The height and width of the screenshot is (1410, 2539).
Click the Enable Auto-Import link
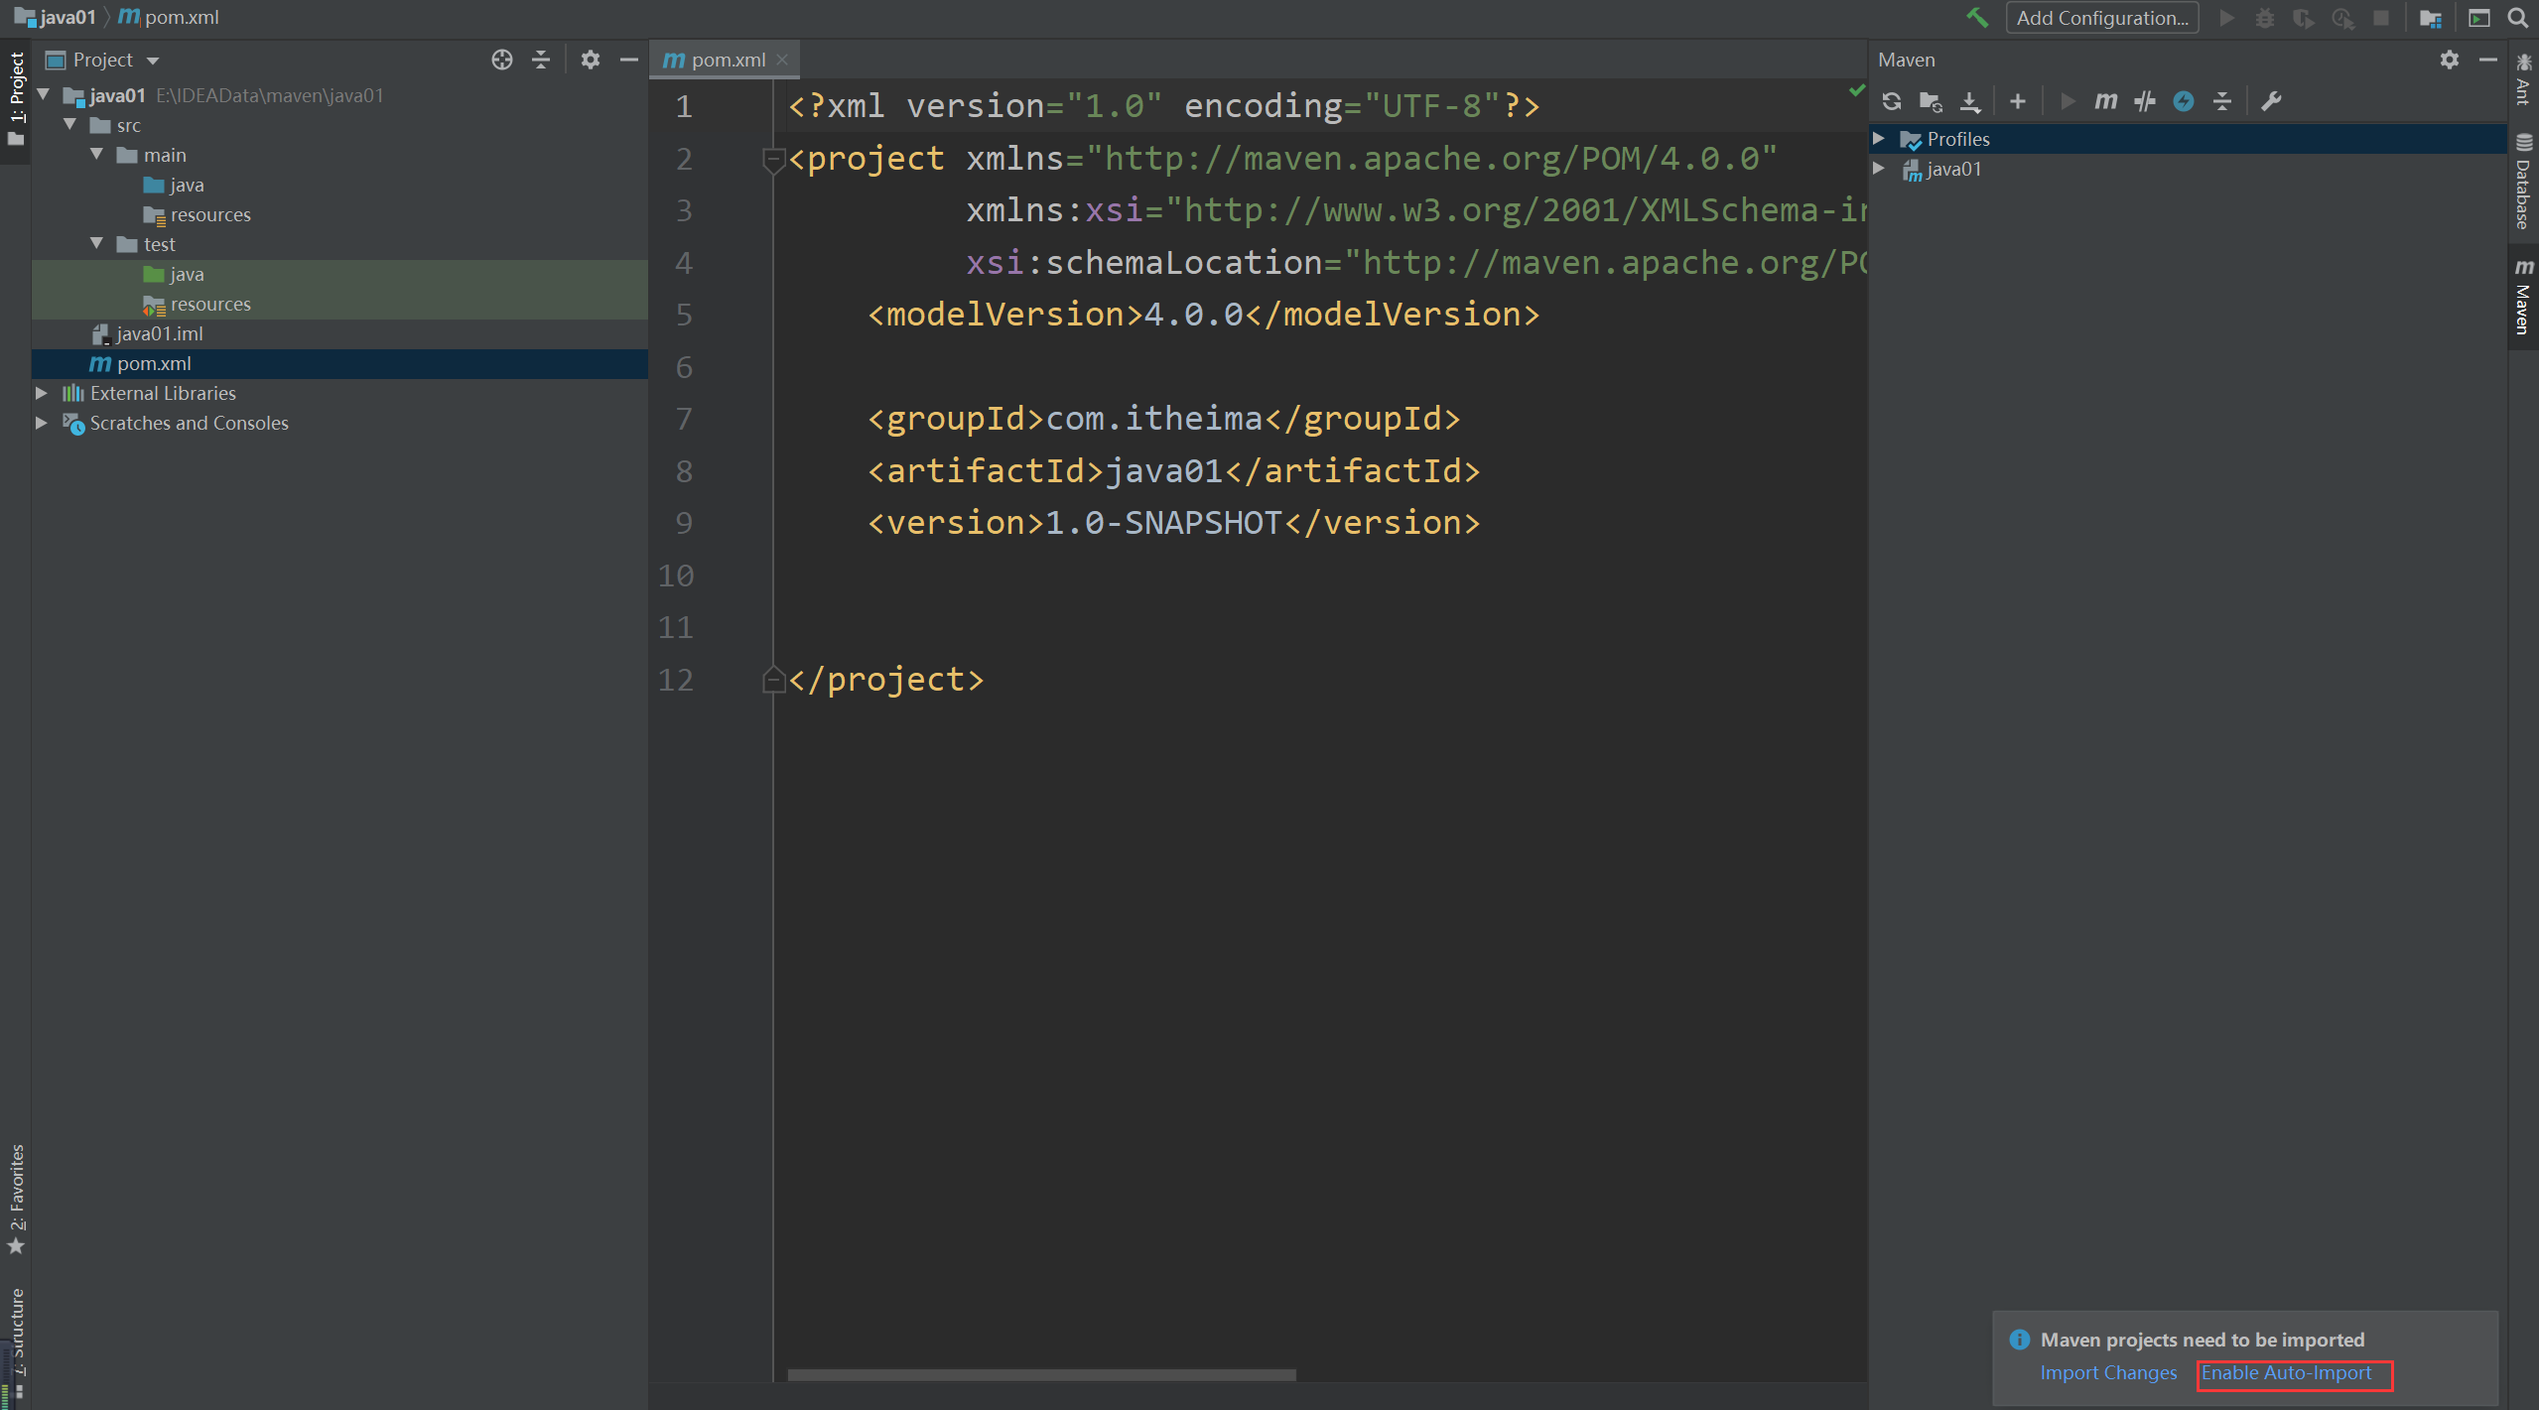click(2286, 1373)
